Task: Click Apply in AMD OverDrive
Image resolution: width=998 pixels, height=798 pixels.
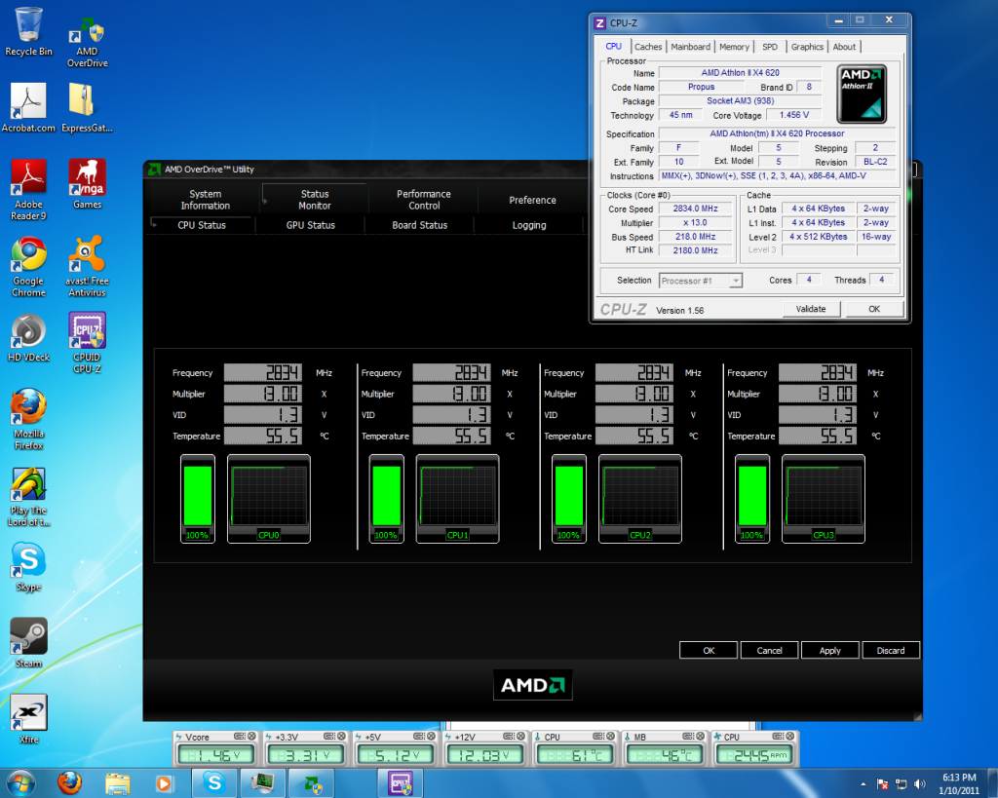Action: (830, 650)
